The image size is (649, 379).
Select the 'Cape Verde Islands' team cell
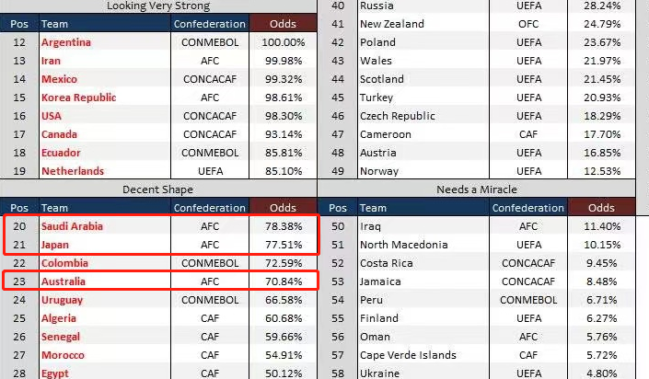coord(408,355)
